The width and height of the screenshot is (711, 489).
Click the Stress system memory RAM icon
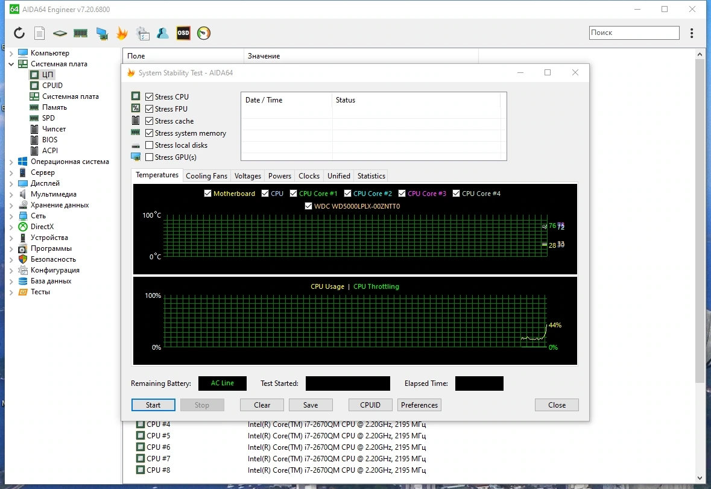tap(136, 132)
